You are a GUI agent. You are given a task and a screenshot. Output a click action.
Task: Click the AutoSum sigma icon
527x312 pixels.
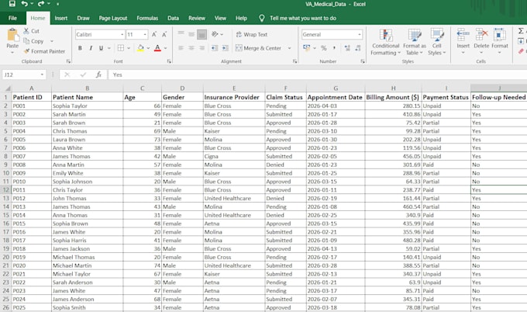(521, 31)
